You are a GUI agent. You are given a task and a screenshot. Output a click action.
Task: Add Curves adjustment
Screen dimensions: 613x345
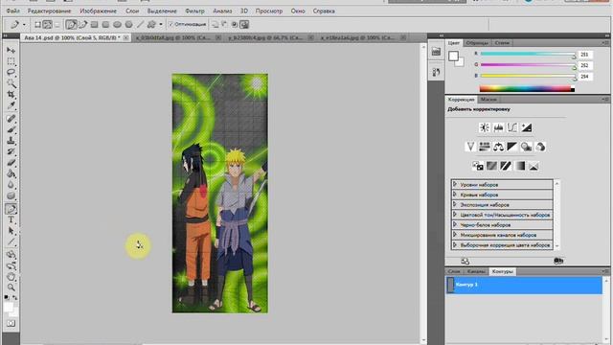click(512, 127)
